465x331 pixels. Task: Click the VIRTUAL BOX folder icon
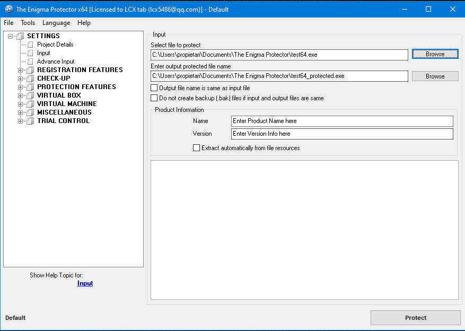[x=30, y=95]
